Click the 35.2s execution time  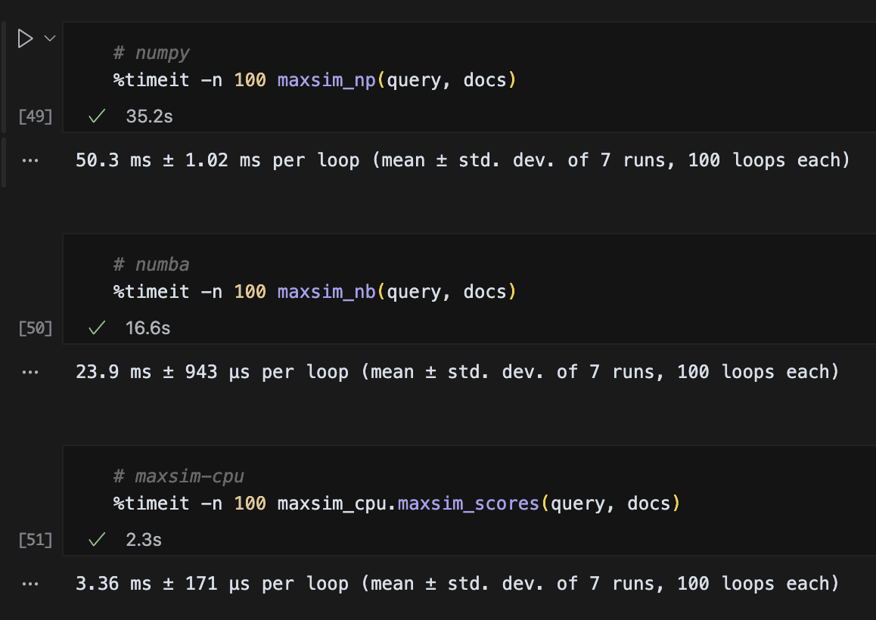tap(150, 116)
